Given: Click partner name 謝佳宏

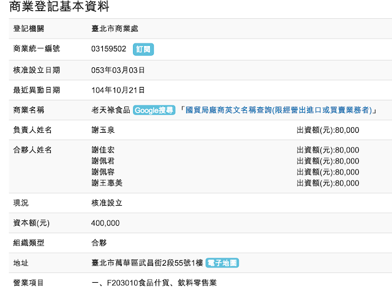Looking at the screenshot, I should point(103,150).
